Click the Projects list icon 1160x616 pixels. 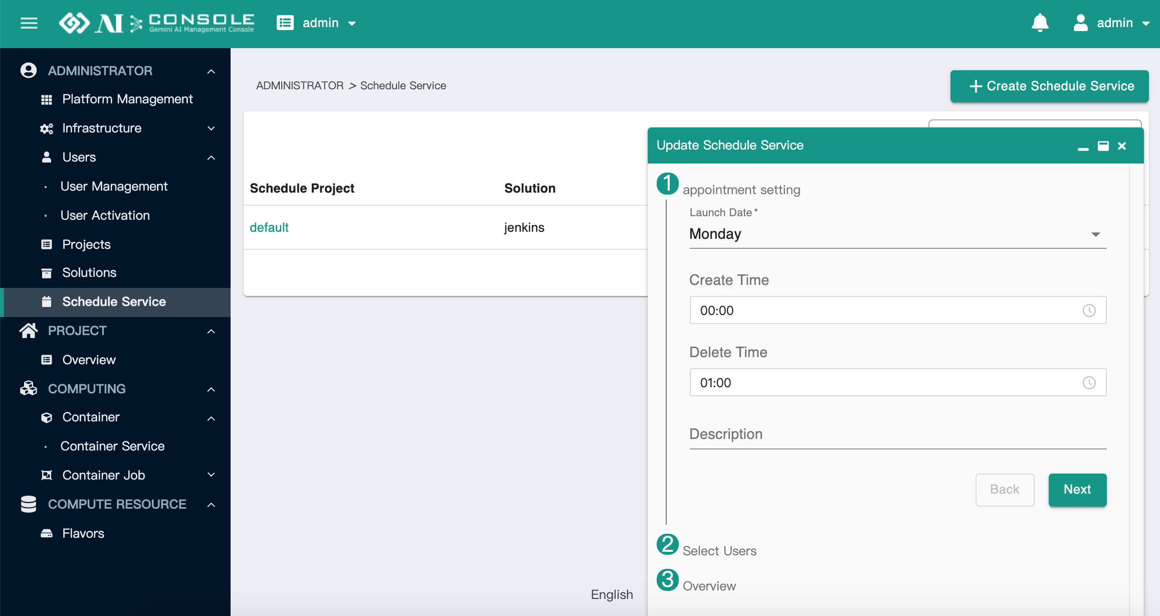(47, 245)
